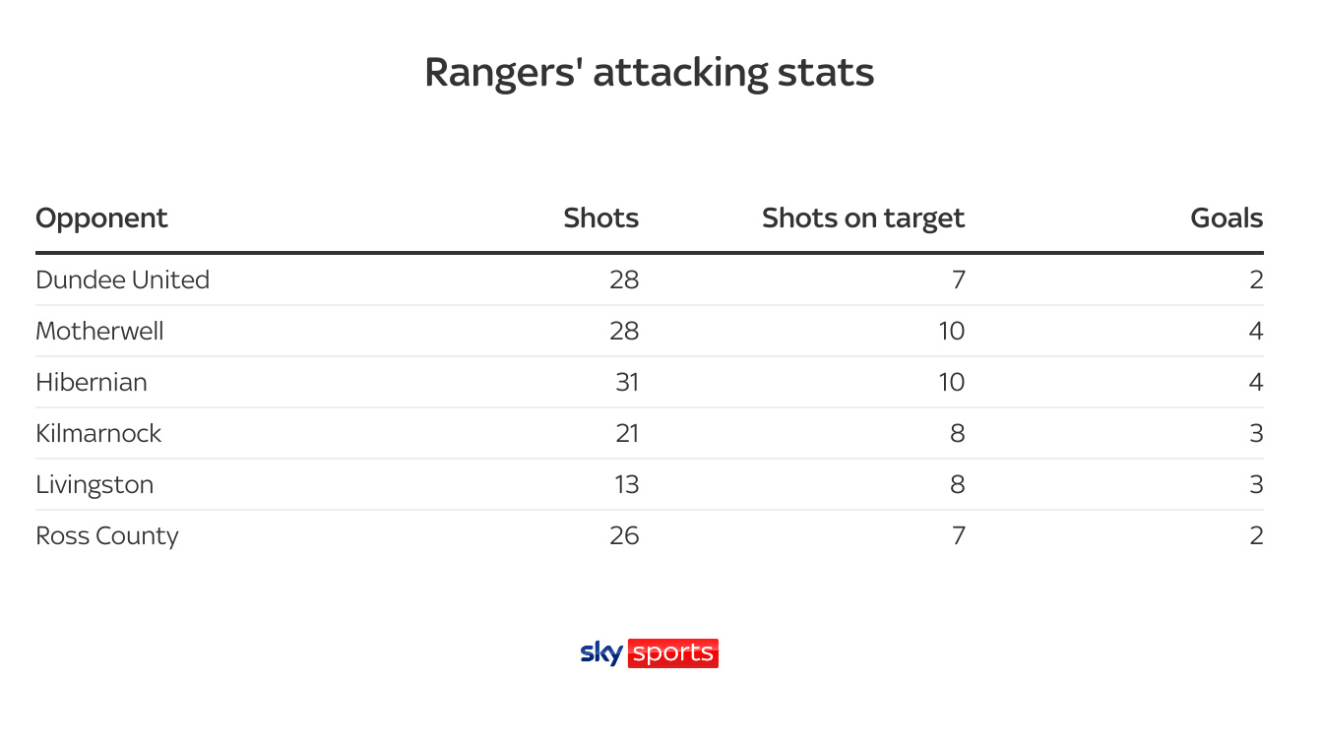1322x743 pixels.
Task: Click Motherwell's 10 shots on target
Action: [x=951, y=331]
